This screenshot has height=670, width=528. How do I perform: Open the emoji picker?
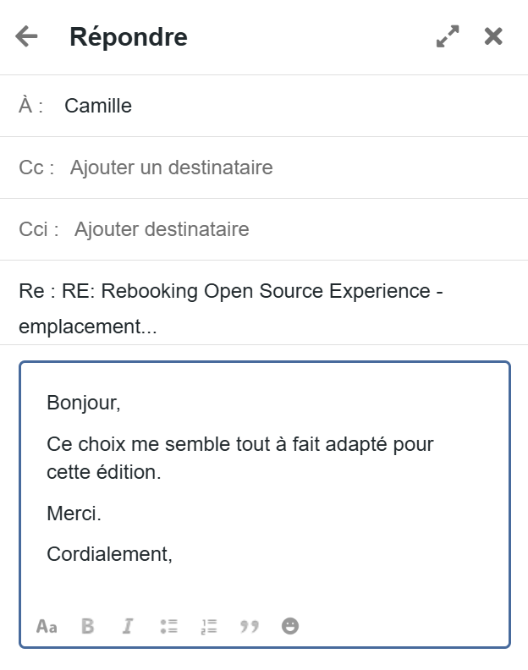[290, 627]
